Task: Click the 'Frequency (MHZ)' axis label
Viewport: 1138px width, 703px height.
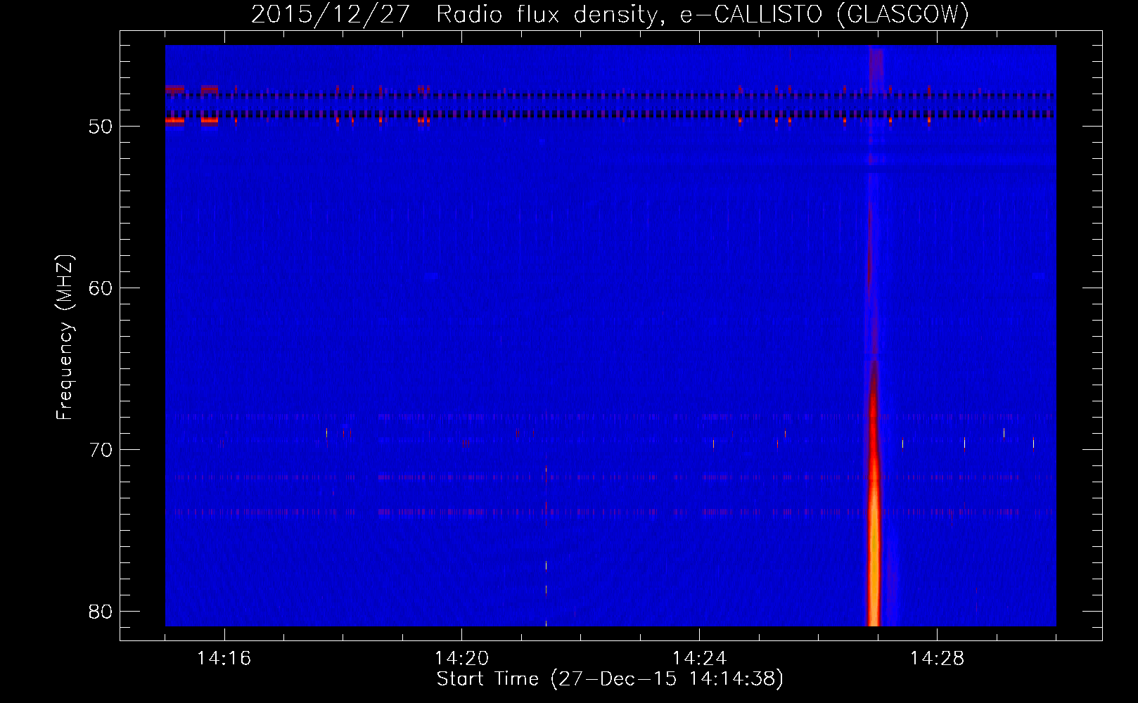Action: click(65, 337)
